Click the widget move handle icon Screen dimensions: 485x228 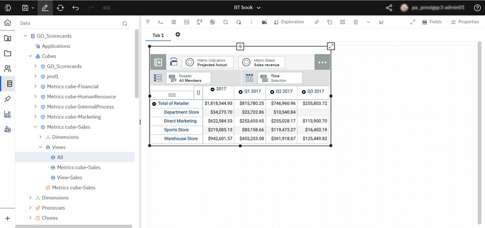[x=240, y=47]
